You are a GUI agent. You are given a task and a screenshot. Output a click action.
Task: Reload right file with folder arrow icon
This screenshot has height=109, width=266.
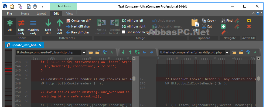241,52
